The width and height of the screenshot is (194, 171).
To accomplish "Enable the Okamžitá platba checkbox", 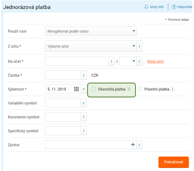I will click(x=94, y=89).
